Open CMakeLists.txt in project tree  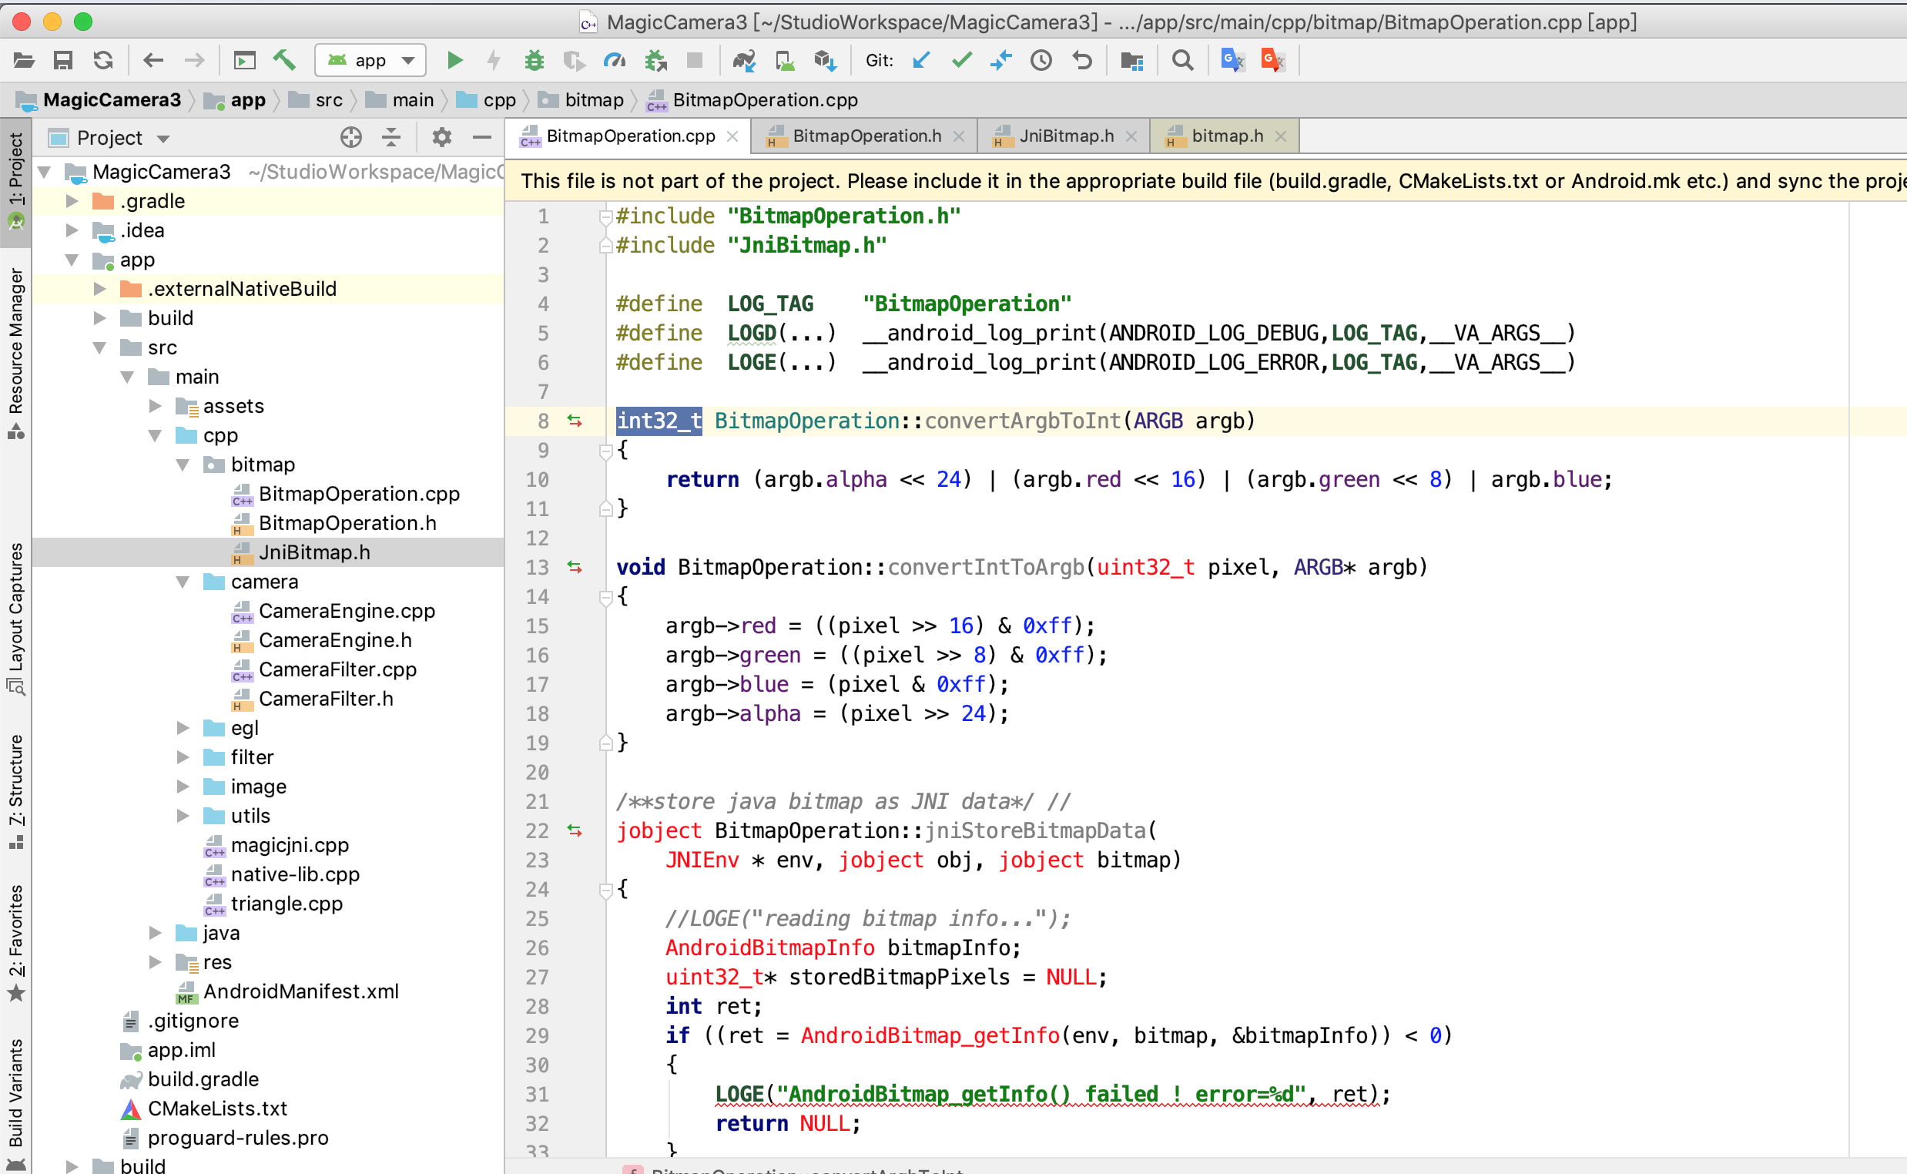(216, 1108)
